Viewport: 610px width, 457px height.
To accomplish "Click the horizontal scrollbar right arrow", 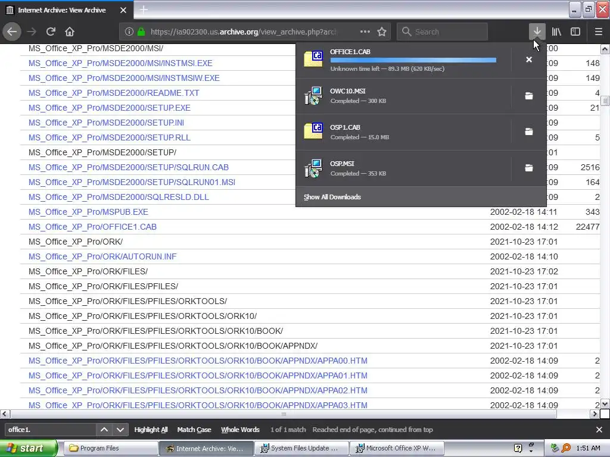I will (595, 414).
